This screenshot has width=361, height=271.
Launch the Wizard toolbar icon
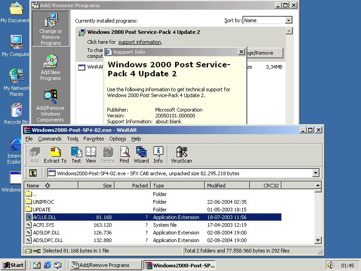click(141, 154)
